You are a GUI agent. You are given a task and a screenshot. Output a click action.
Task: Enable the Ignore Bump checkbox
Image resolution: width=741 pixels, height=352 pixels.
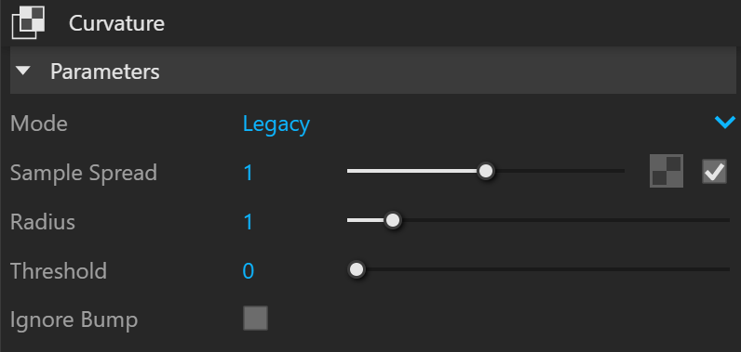(255, 318)
